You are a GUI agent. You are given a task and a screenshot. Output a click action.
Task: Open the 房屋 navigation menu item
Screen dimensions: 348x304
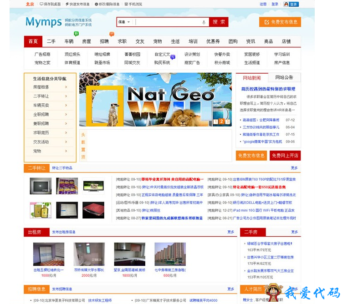click(x=87, y=41)
